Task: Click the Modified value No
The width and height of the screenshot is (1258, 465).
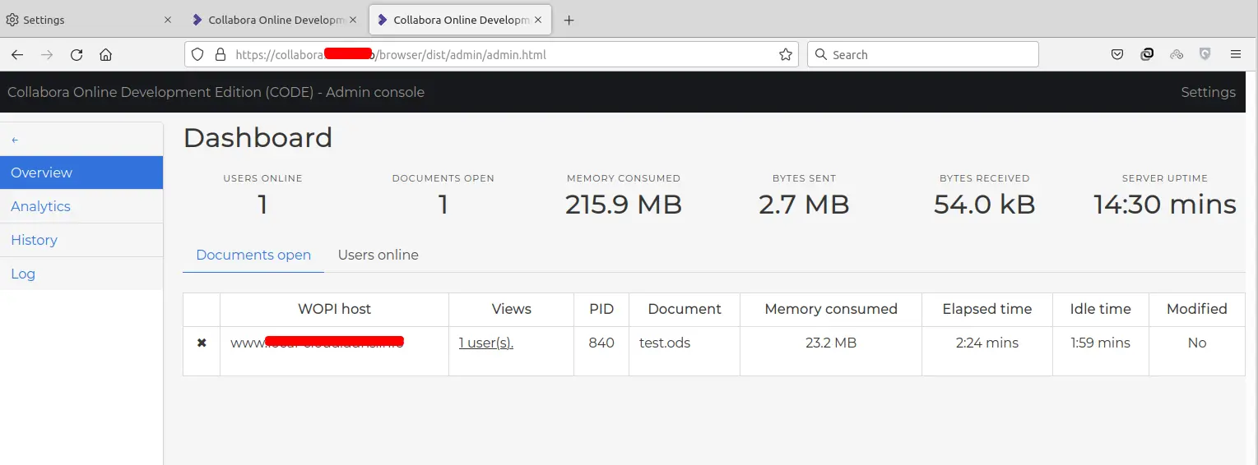Action: tap(1197, 343)
